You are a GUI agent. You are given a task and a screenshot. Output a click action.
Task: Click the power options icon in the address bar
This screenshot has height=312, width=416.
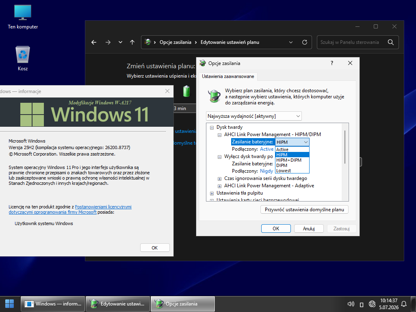point(148,42)
